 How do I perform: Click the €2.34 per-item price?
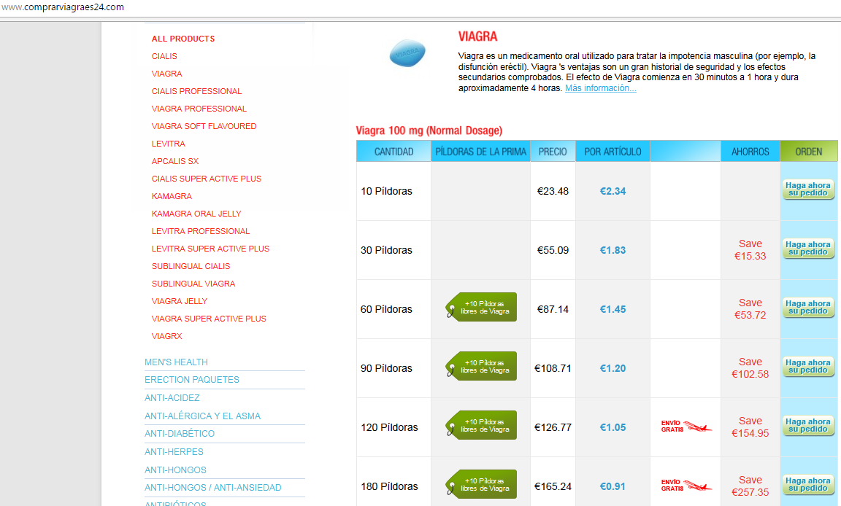pyautogui.click(x=612, y=191)
